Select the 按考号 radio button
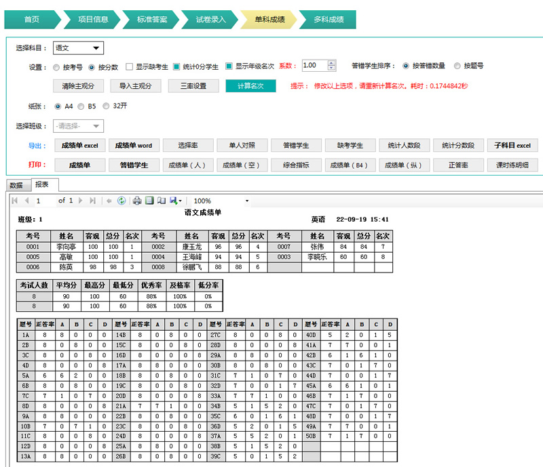This screenshot has height=467, width=543. (x=56, y=68)
